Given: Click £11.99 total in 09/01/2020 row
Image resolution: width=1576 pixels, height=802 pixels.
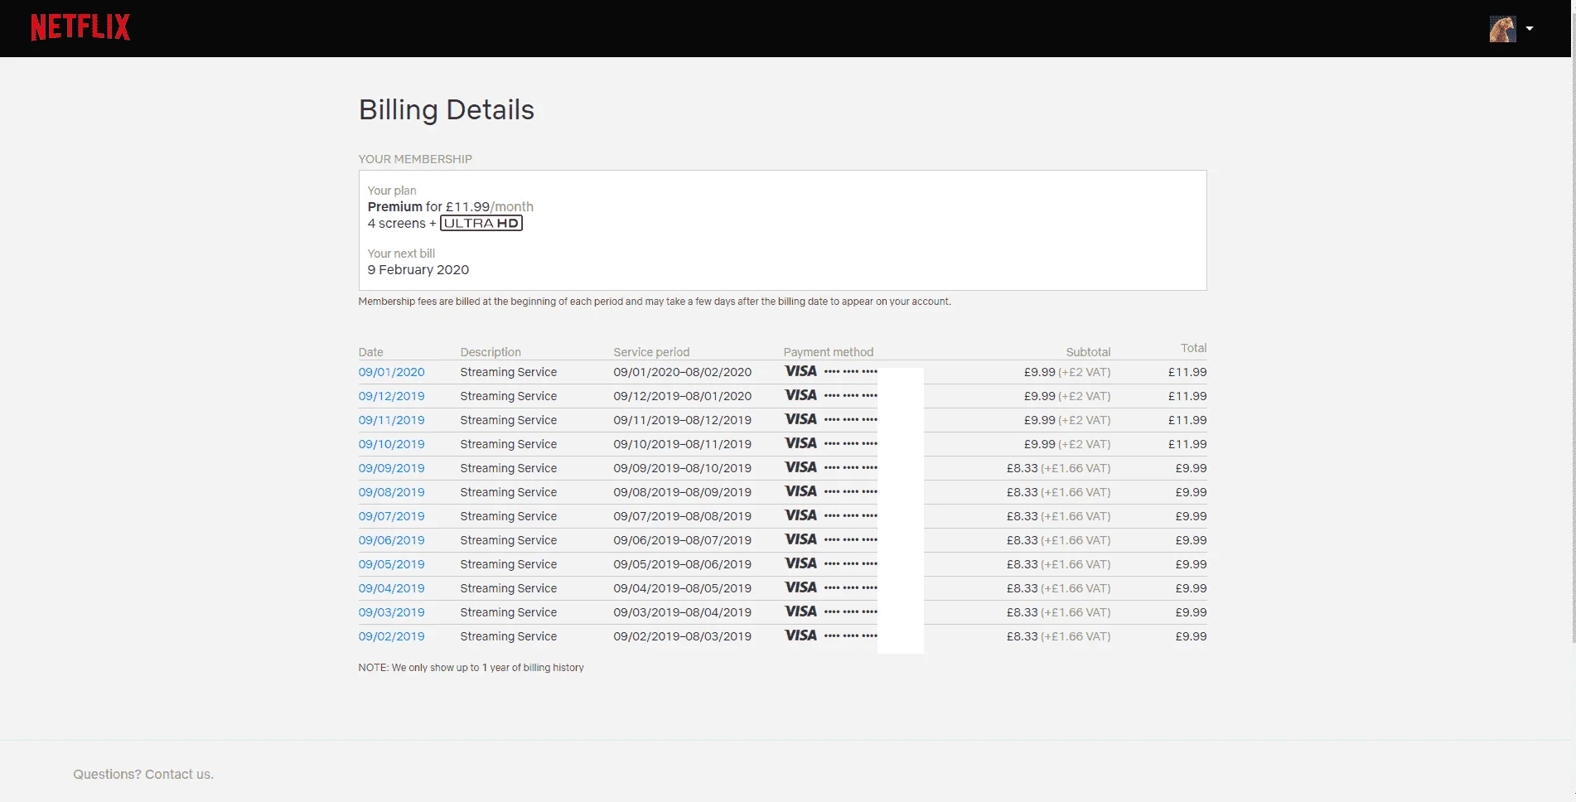Looking at the screenshot, I should click(1187, 372).
